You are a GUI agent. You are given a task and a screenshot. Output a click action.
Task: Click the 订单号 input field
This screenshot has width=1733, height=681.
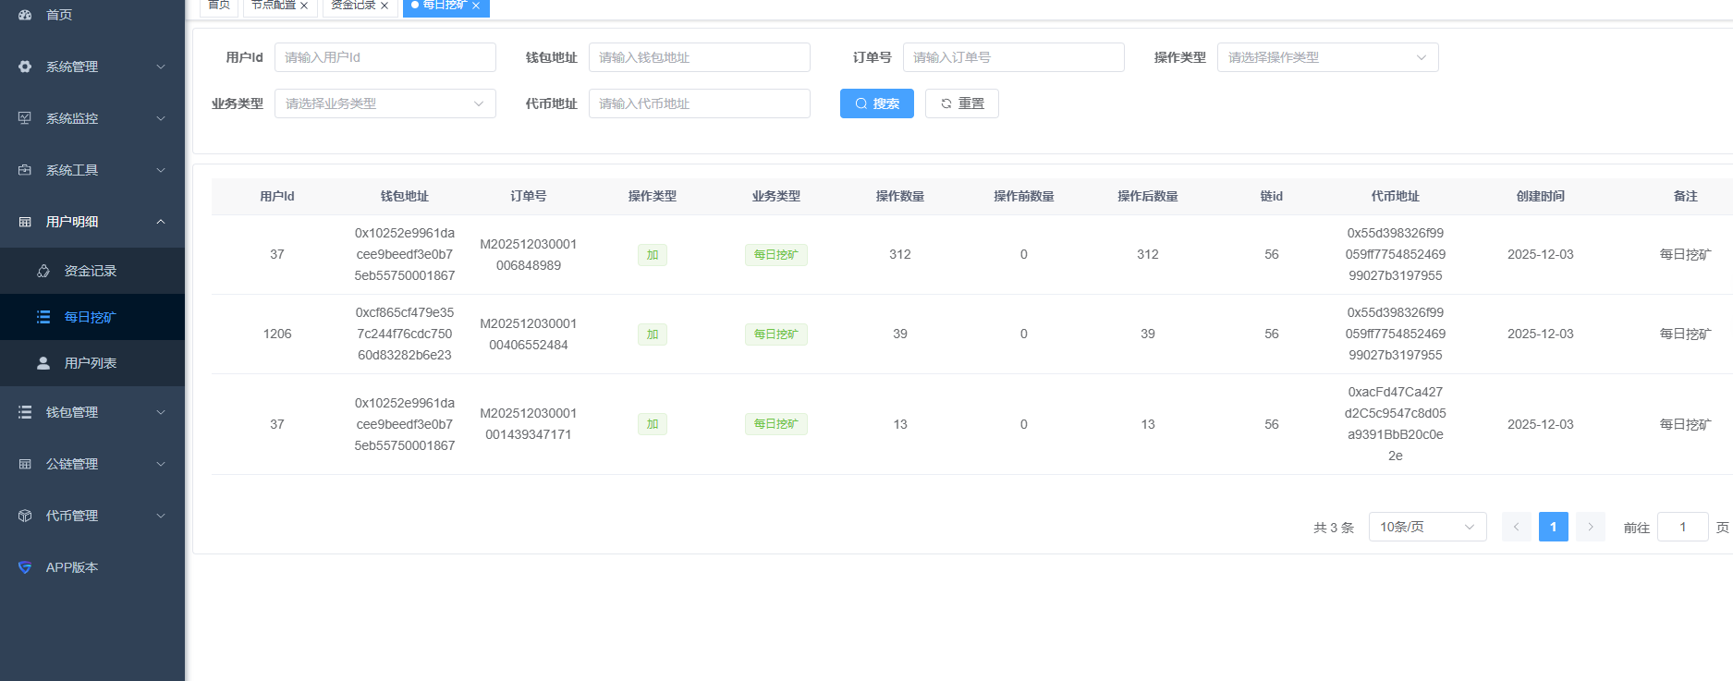click(1013, 57)
